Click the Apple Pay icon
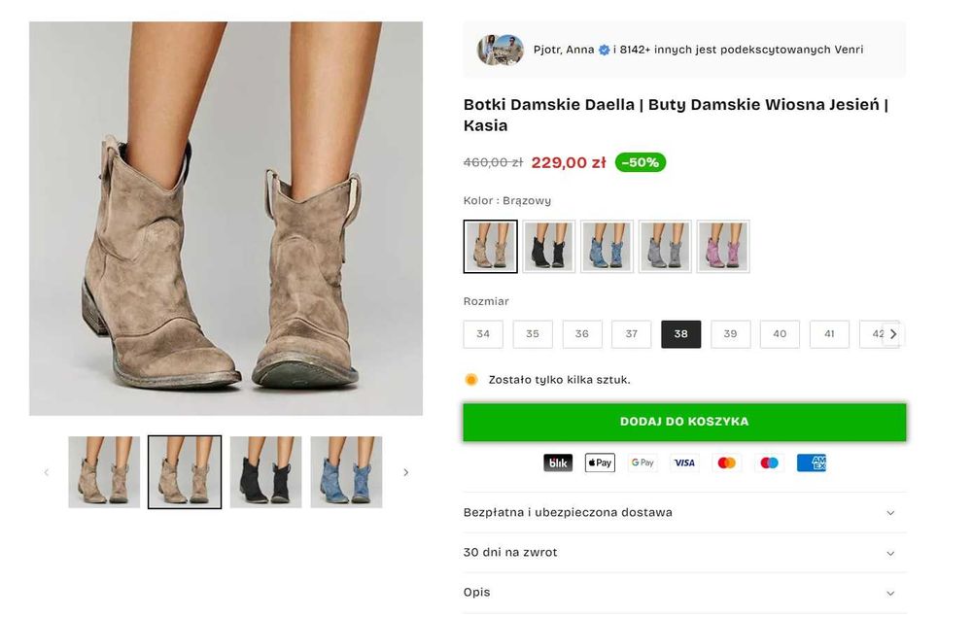This screenshot has height=617, width=972. (600, 463)
